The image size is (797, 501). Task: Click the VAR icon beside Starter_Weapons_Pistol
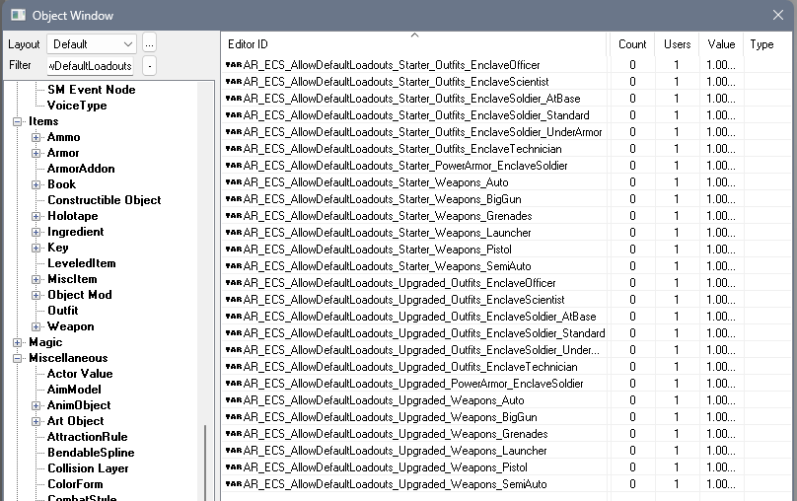pyautogui.click(x=234, y=250)
